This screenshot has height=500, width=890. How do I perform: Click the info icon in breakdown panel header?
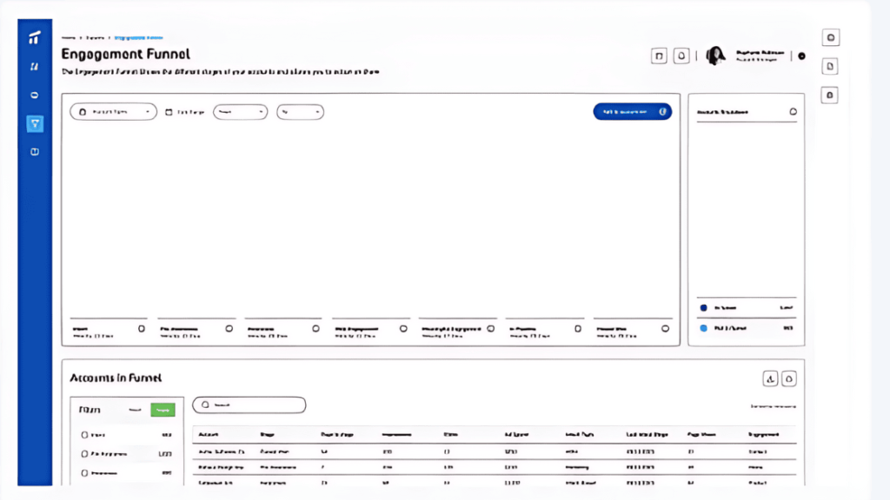(x=793, y=112)
